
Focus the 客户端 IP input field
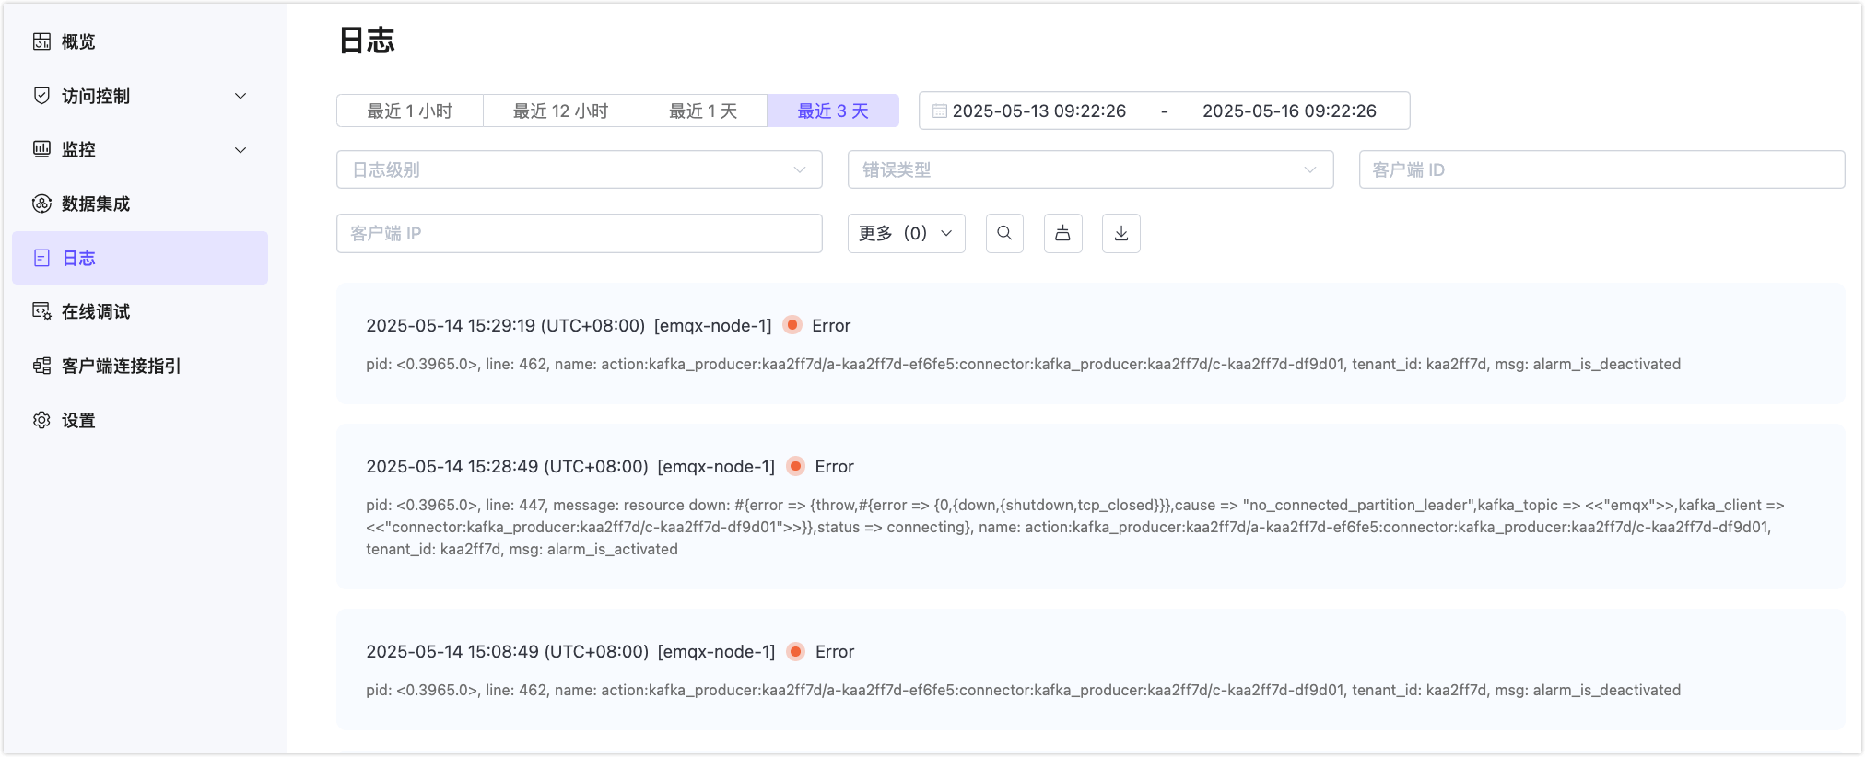coord(579,233)
